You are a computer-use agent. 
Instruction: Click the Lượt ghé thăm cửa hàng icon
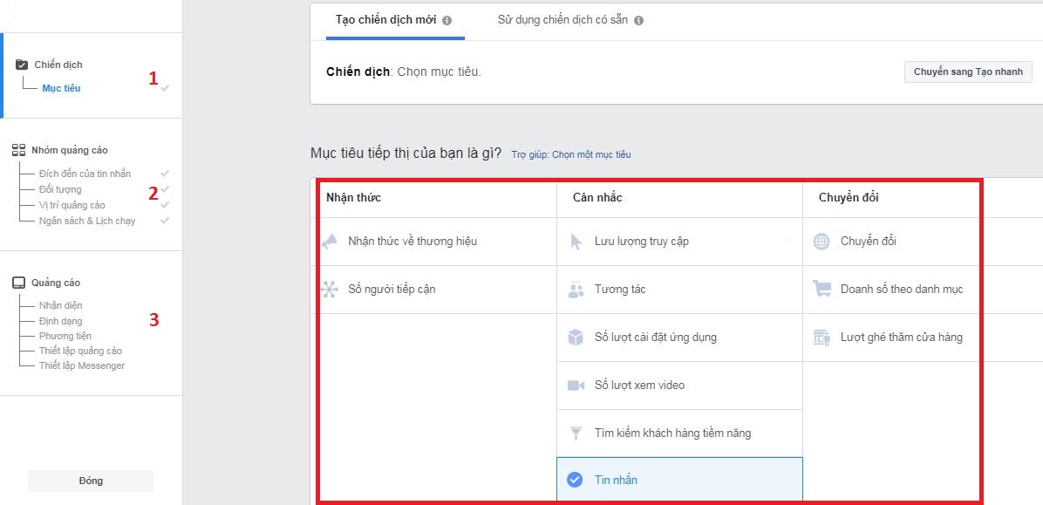coord(821,337)
